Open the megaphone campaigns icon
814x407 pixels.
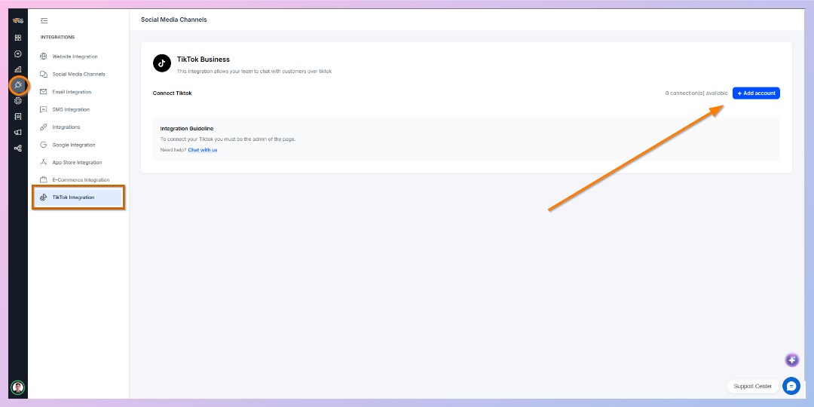point(18,133)
